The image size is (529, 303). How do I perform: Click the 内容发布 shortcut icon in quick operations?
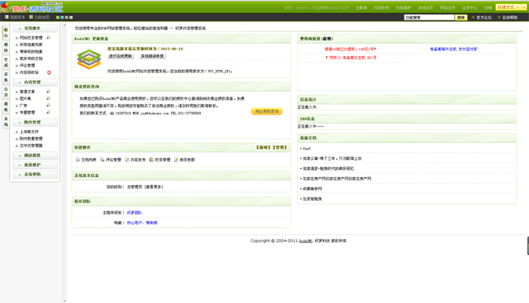click(126, 159)
